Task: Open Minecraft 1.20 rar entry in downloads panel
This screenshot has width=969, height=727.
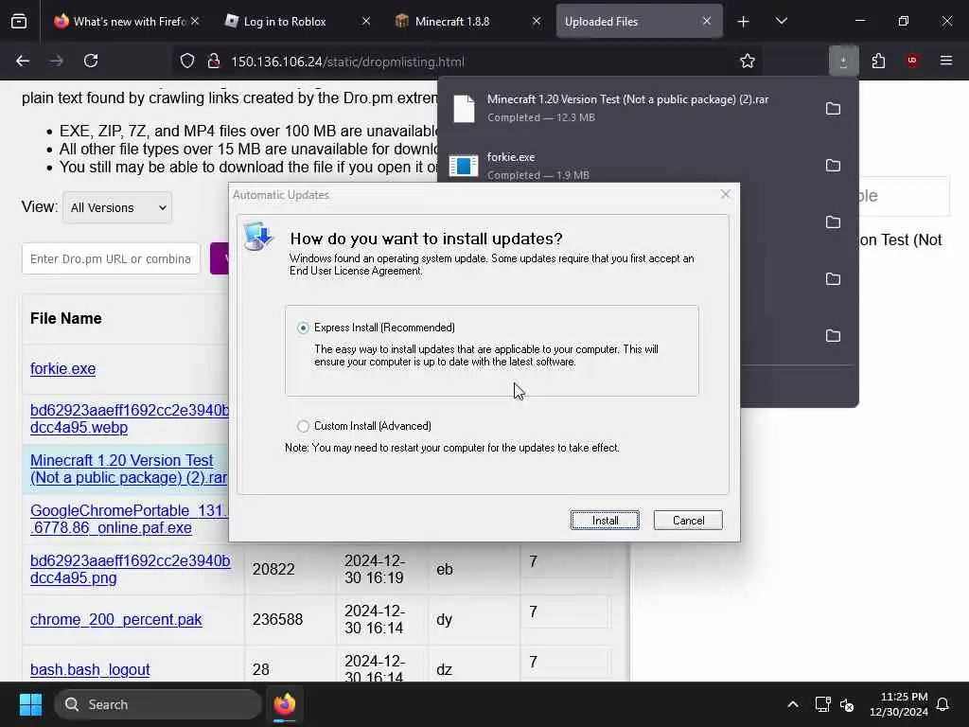Action: [x=630, y=109]
